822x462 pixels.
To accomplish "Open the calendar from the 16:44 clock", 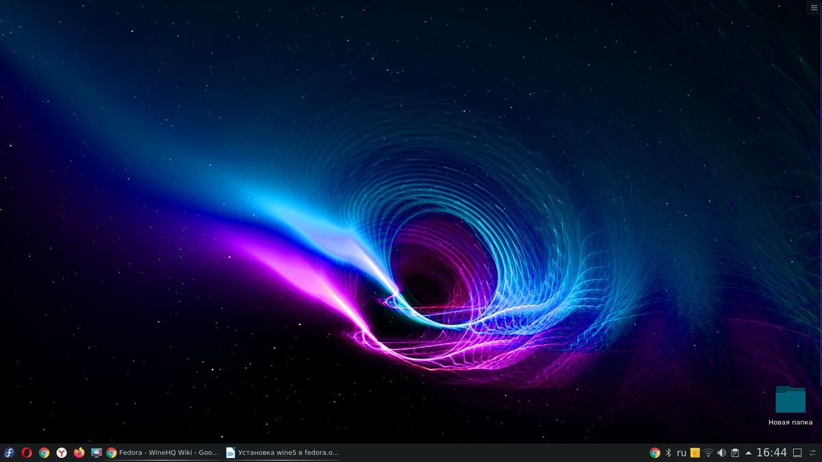I will click(x=772, y=452).
